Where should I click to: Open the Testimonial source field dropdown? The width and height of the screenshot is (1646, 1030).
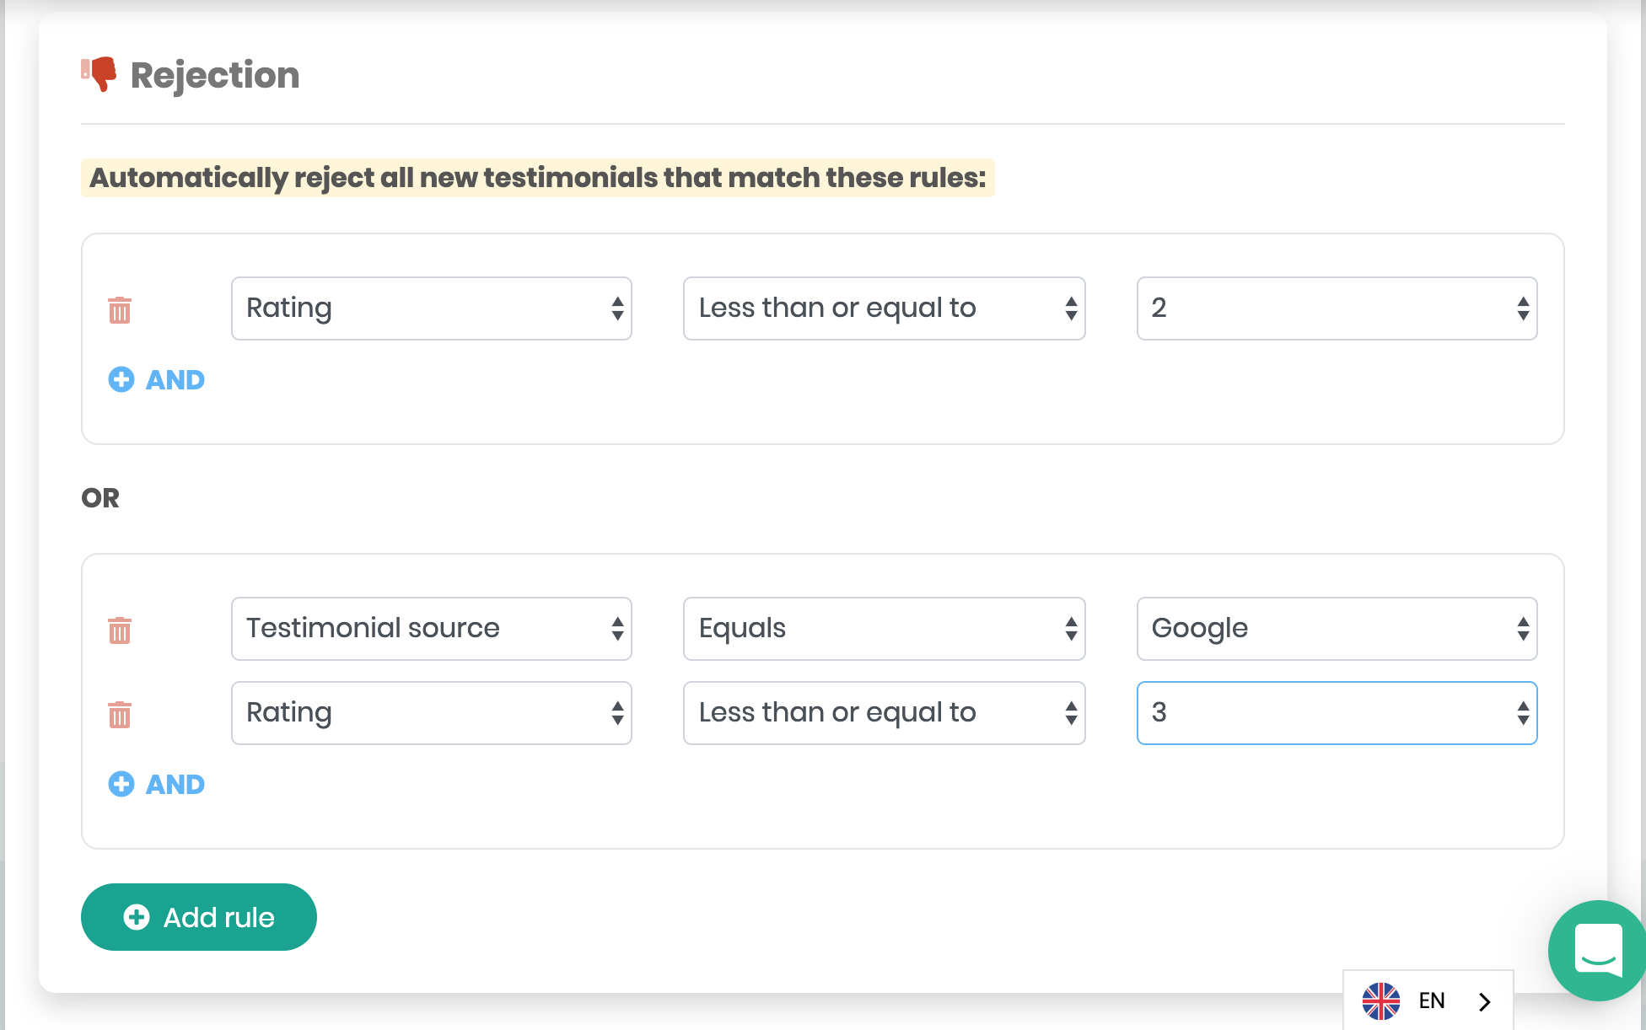(x=431, y=629)
